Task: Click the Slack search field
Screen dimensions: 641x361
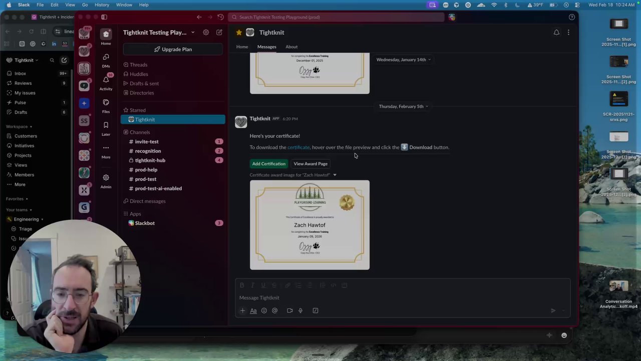Action: click(337, 17)
